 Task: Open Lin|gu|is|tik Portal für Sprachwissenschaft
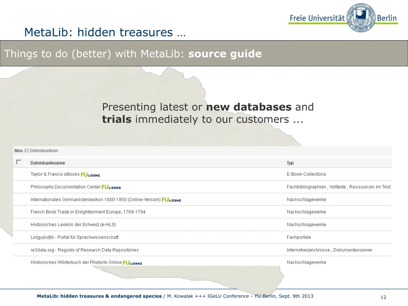[75, 237]
